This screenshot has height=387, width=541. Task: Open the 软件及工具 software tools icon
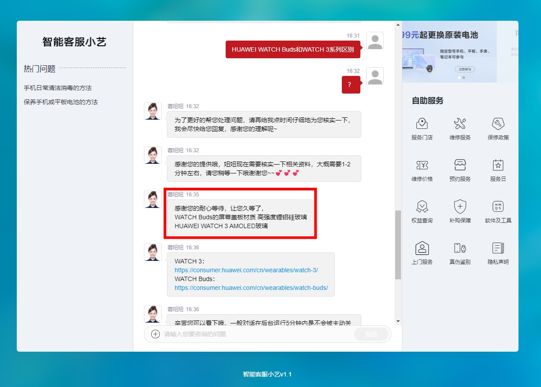click(x=498, y=206)
